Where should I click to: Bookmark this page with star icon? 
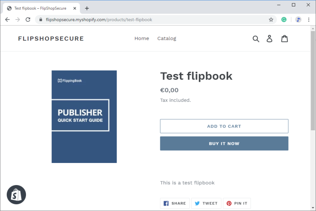point(271,20)
